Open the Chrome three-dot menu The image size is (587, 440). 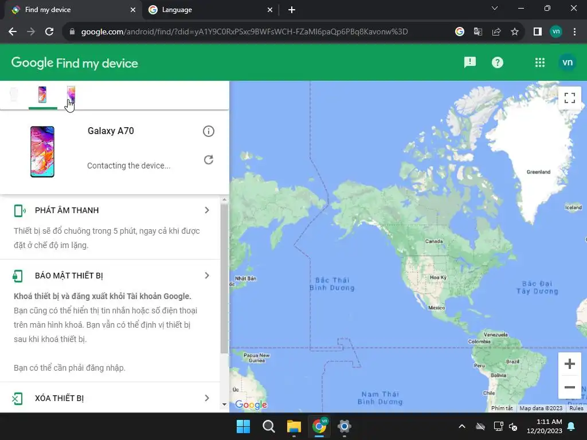pyautogui.click(x=574, y=32)
